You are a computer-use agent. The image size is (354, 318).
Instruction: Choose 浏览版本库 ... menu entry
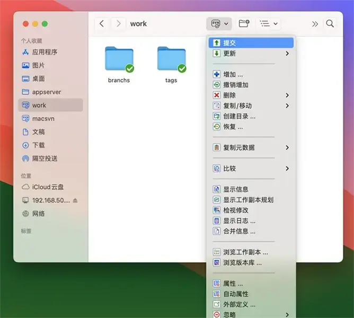pos(251,262)
